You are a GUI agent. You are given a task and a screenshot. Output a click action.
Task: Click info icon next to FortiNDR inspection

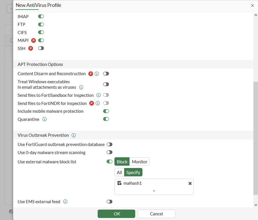click(x=98, y=103)
